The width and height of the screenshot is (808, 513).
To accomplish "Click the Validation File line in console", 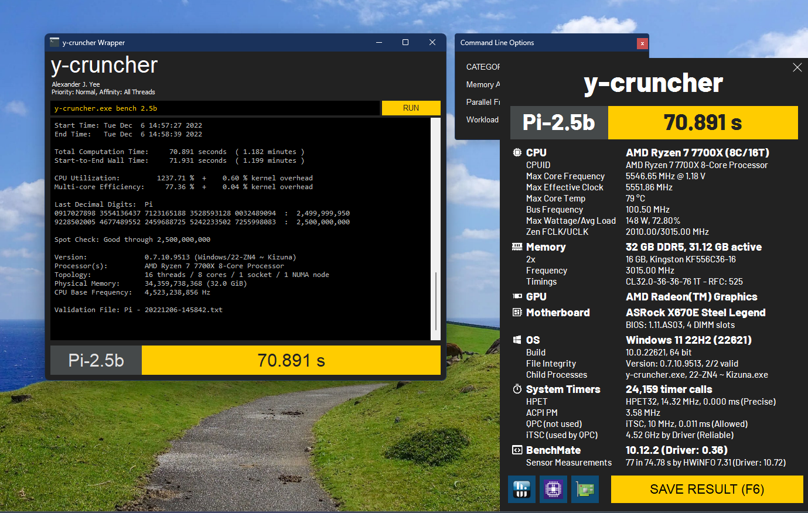I will pos(138,310).
